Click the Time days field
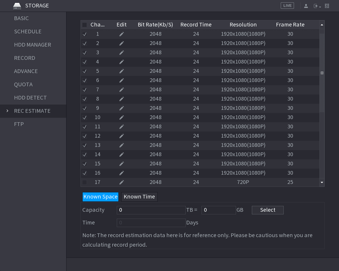Screen dimensions: 339x271 point(151,223)
